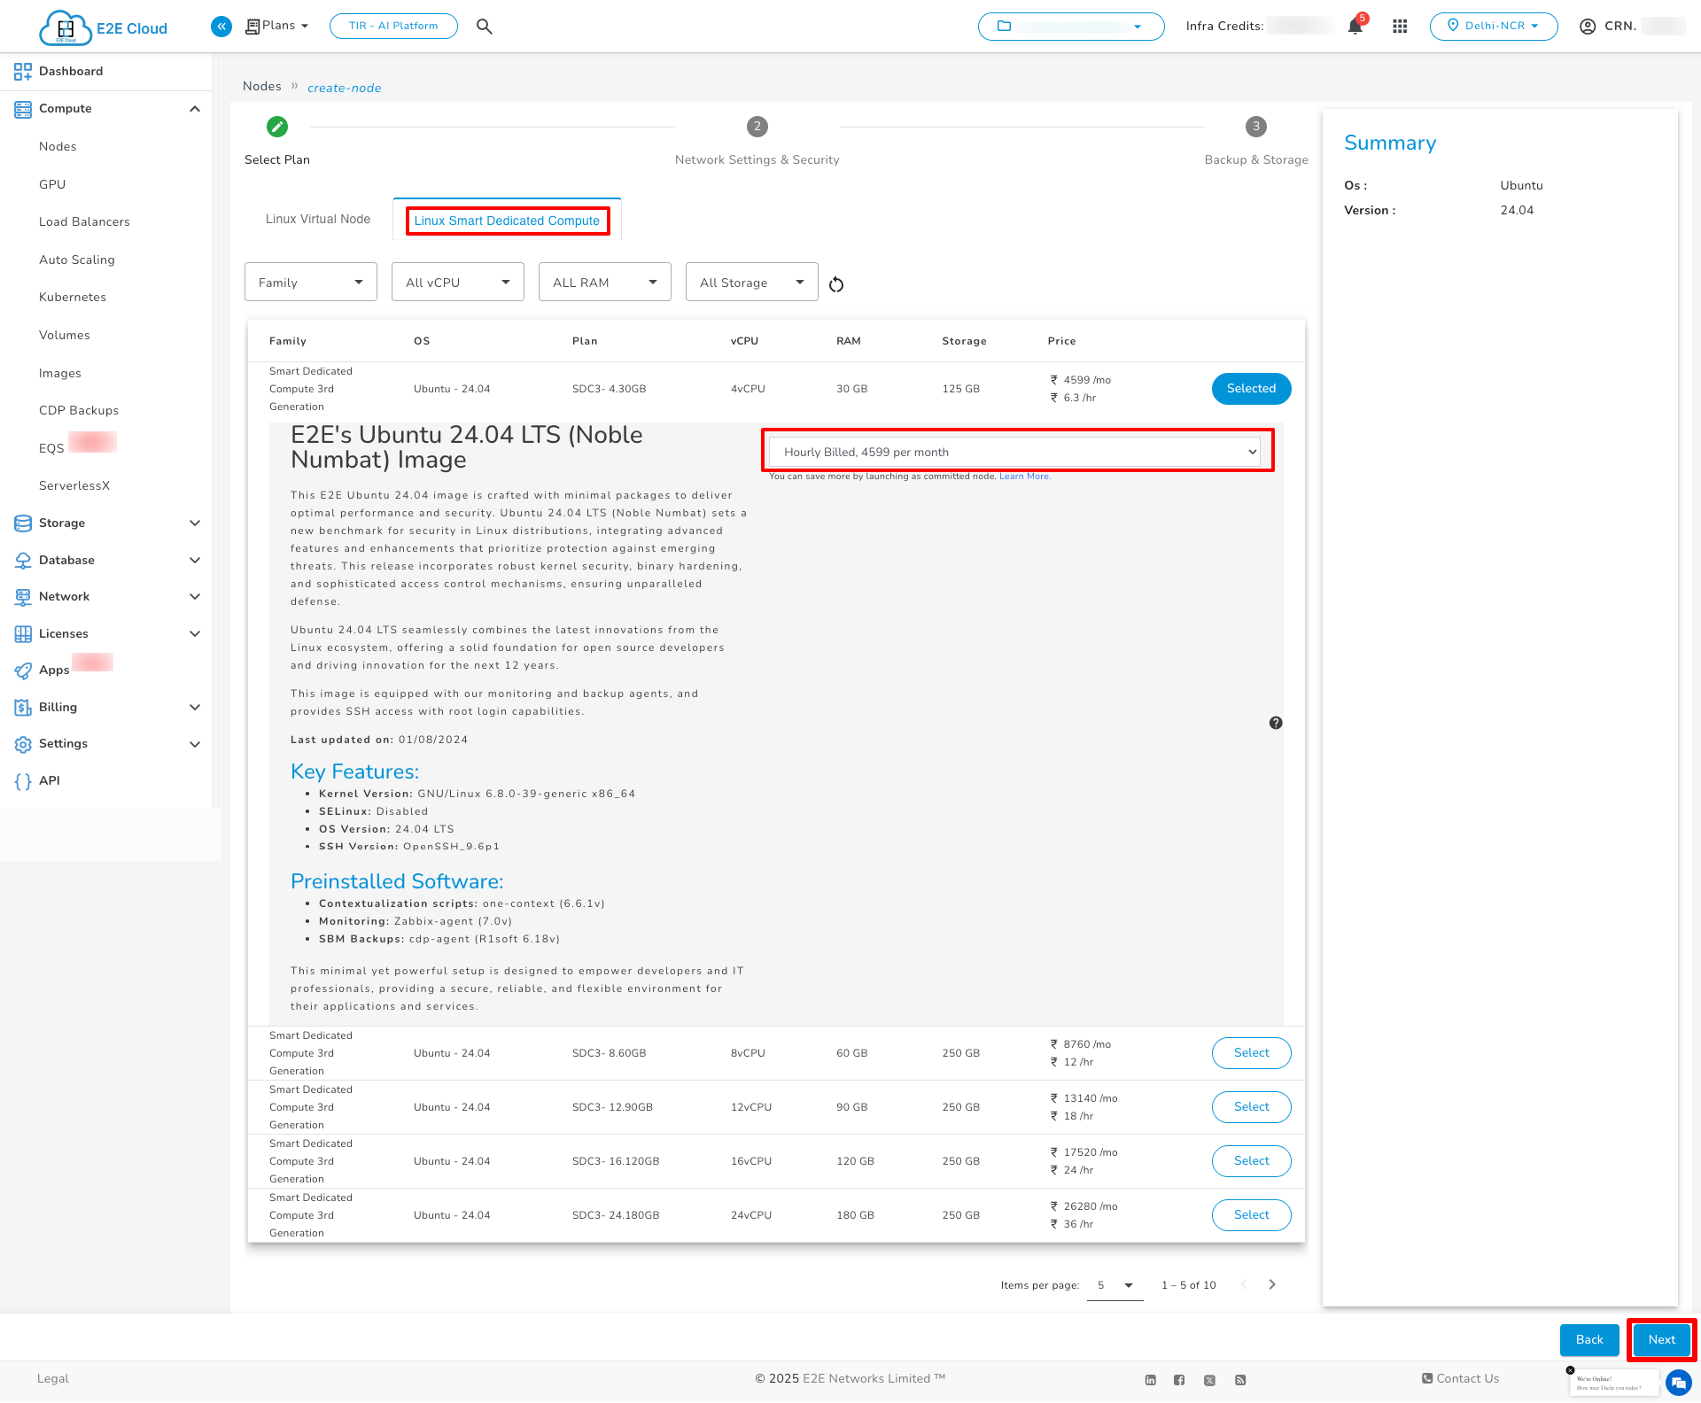Select the SDC3-8.60GB plan
1701x1403 pixels.
tap(1251, 1053)
